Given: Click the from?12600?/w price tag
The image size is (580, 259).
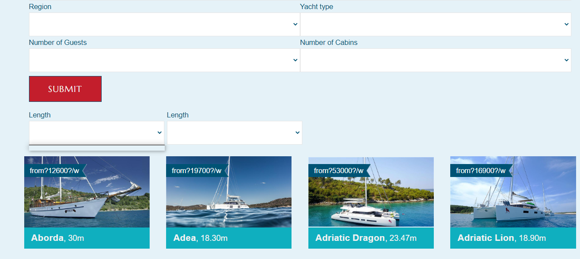Looking at the screenshot, I should [x=54, y=171].
